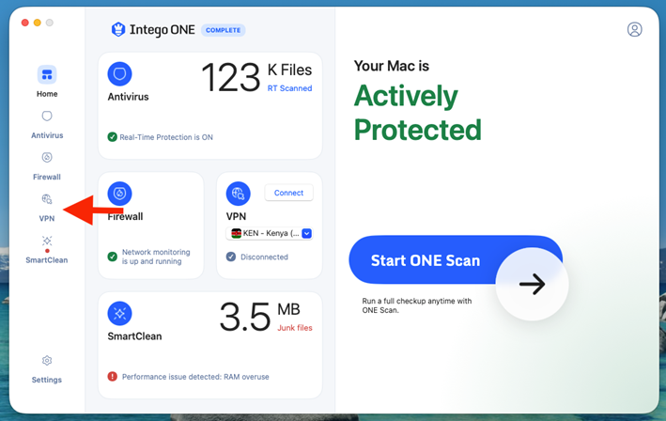Click 'Network monitoring is up and running' text

point(156,257)
